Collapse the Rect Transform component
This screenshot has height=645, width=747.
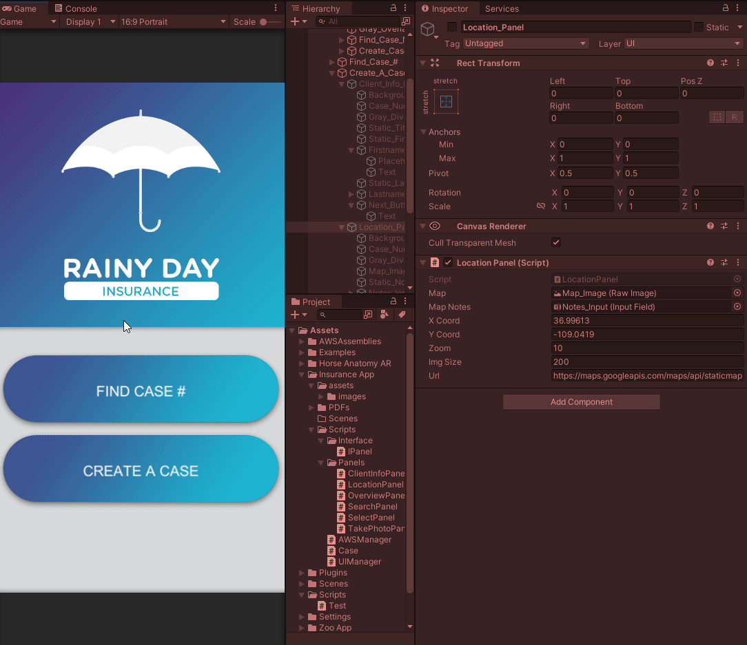[x=422, y=63]
